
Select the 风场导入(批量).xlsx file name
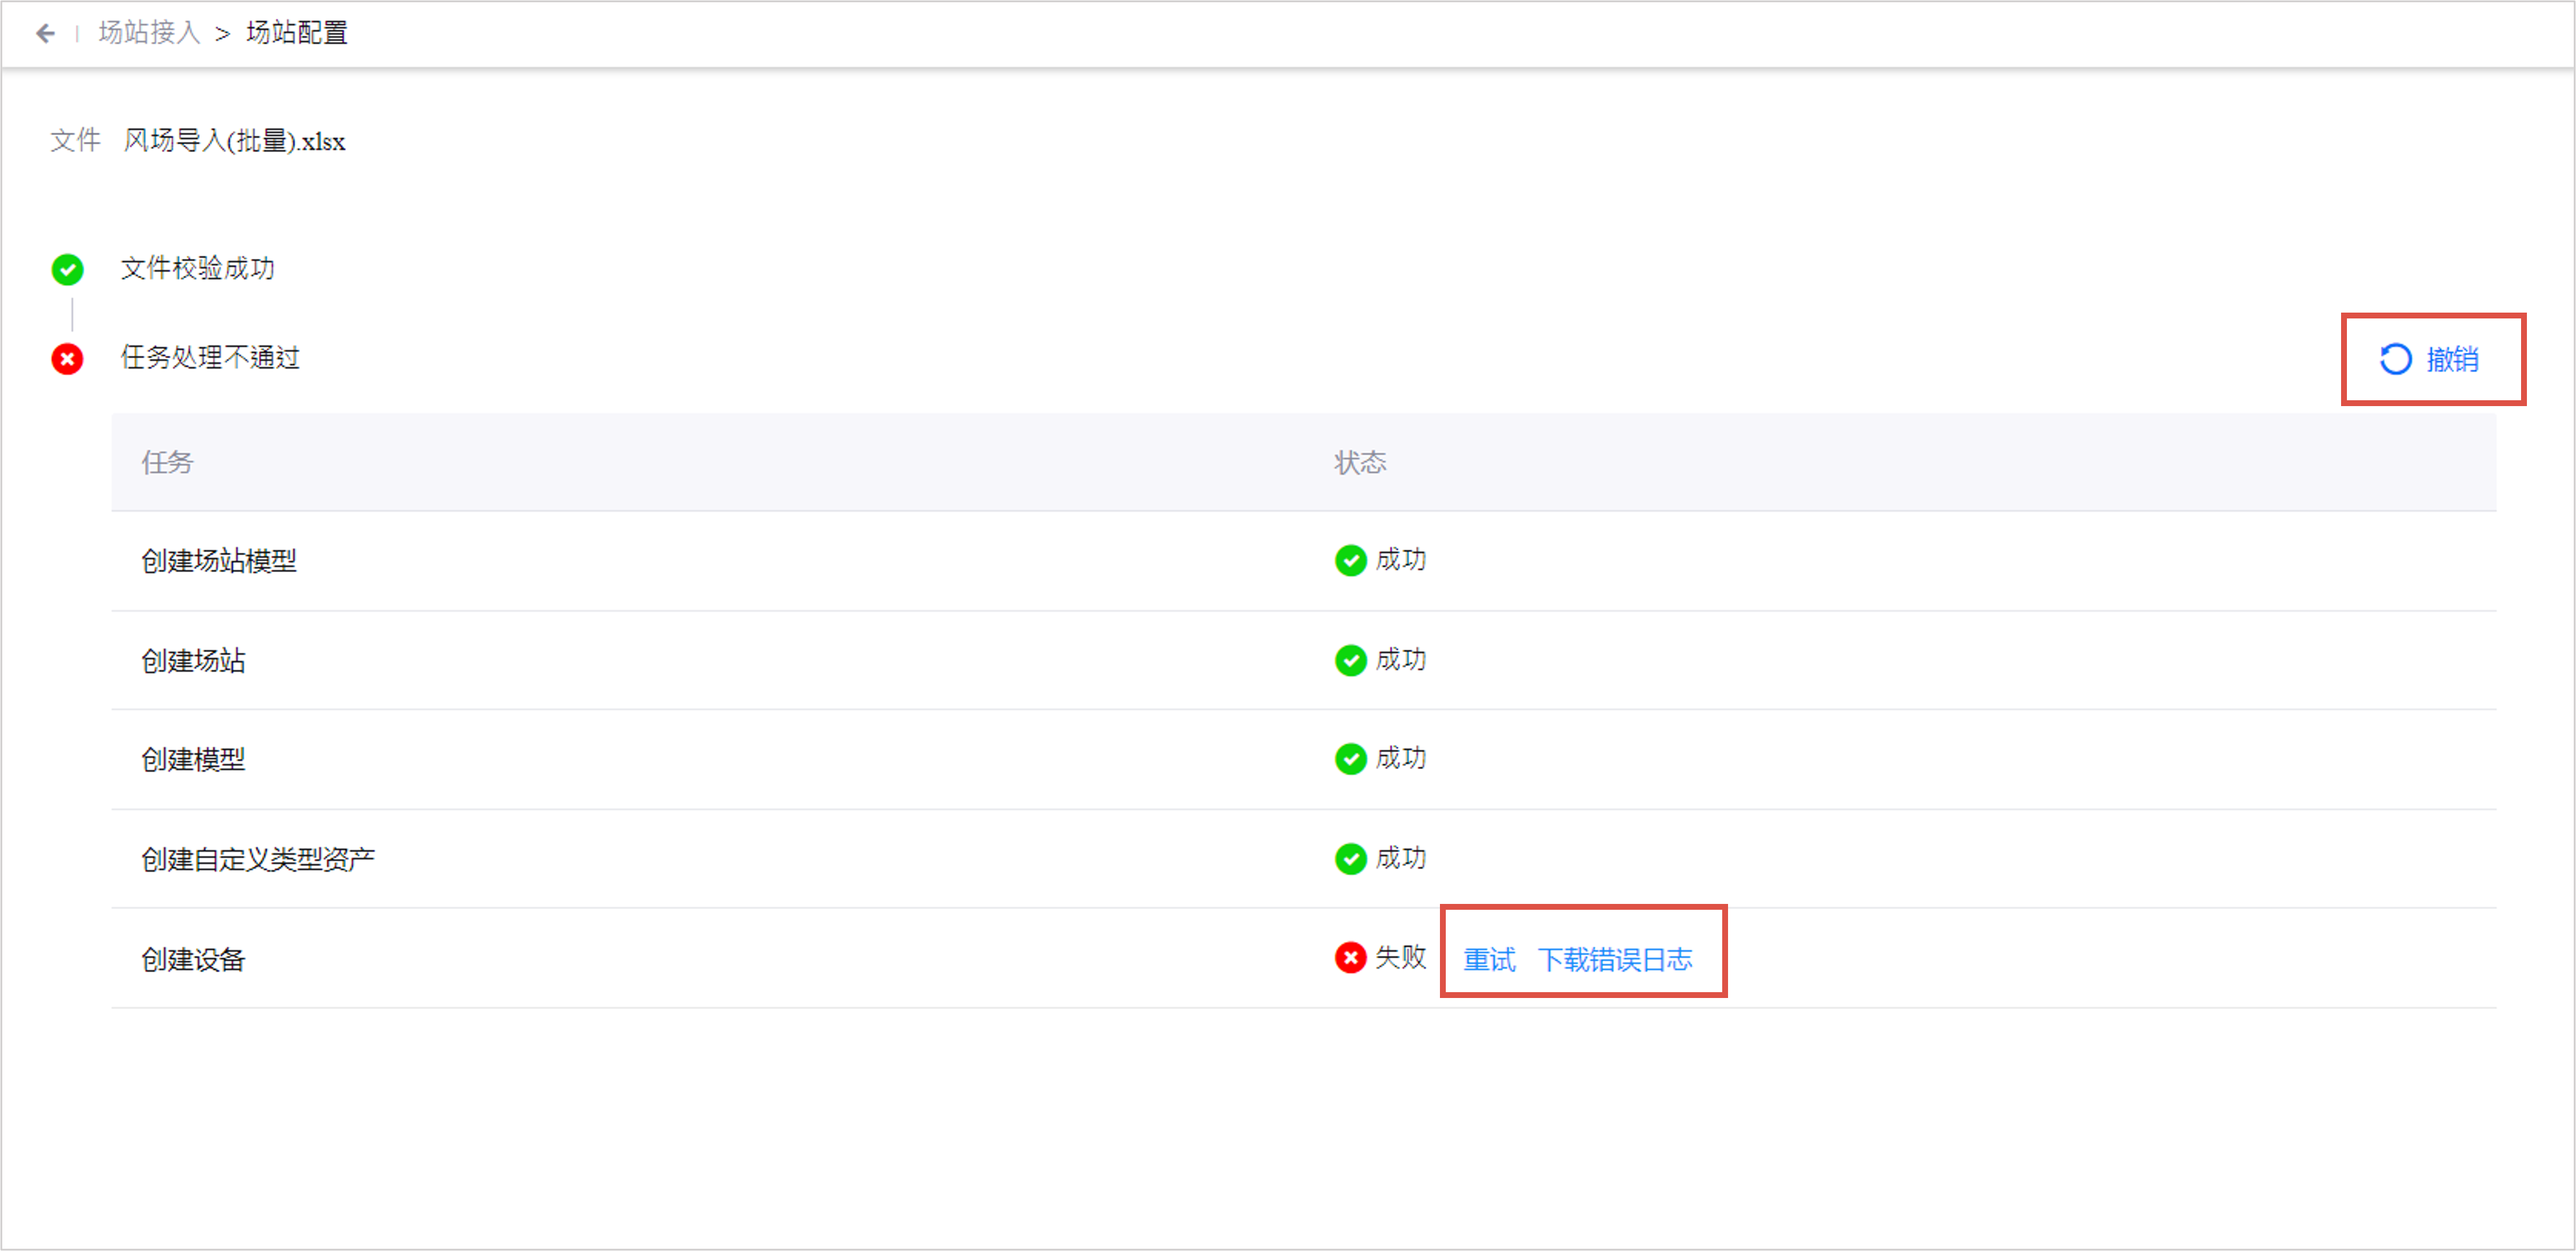pos(234,141)
